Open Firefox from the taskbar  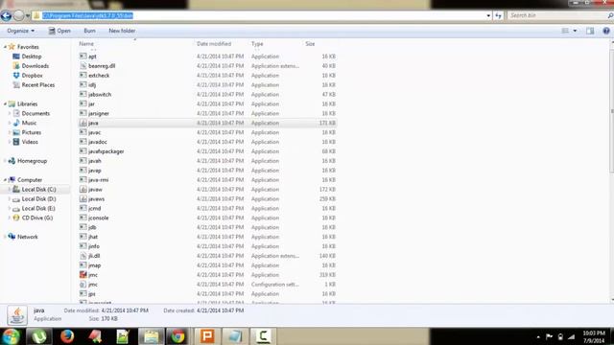(67, 336)
